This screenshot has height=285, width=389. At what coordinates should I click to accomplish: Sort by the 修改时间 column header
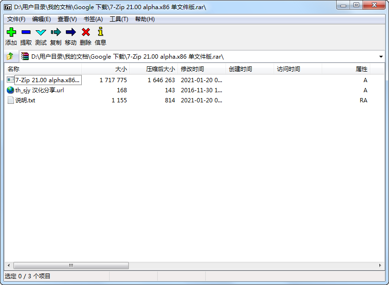click(x=201, y=69)
